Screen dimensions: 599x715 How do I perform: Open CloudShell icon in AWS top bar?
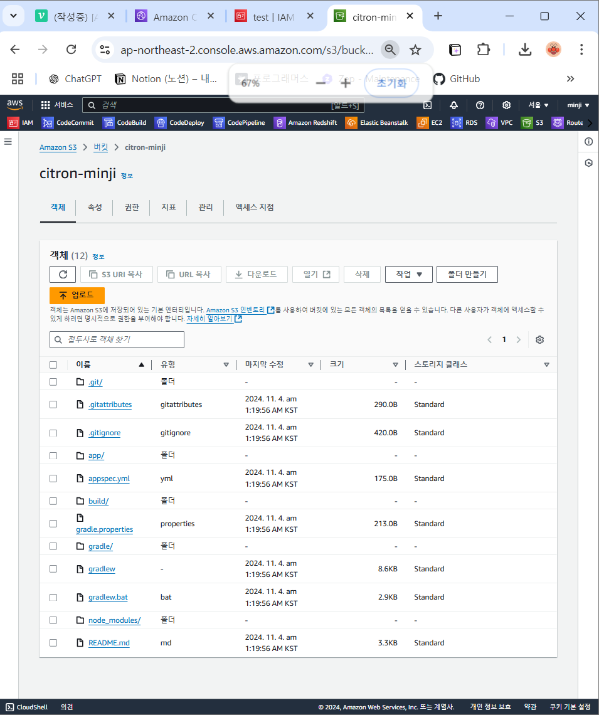427,105
